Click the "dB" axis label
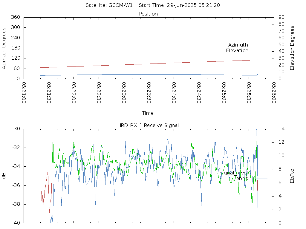The image size is (306, 229). click(x=4, y=176)
